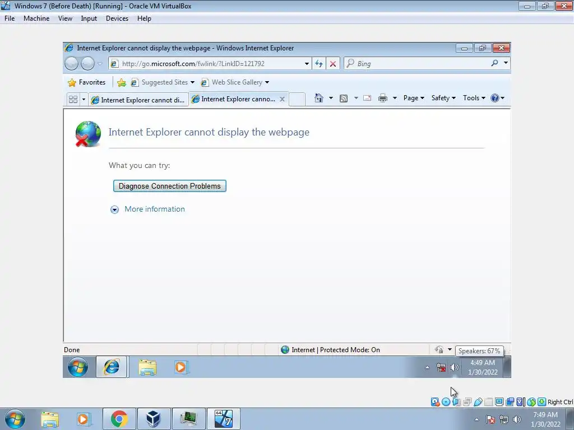The height and width of the screenshot is (430, 574).
Task: Click the Refresh page icon
Action: pyautogui.click(x=319, y=64)
